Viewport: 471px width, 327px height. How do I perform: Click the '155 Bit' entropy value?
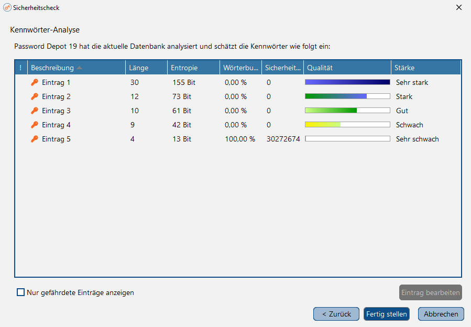[x=184, y=82]
